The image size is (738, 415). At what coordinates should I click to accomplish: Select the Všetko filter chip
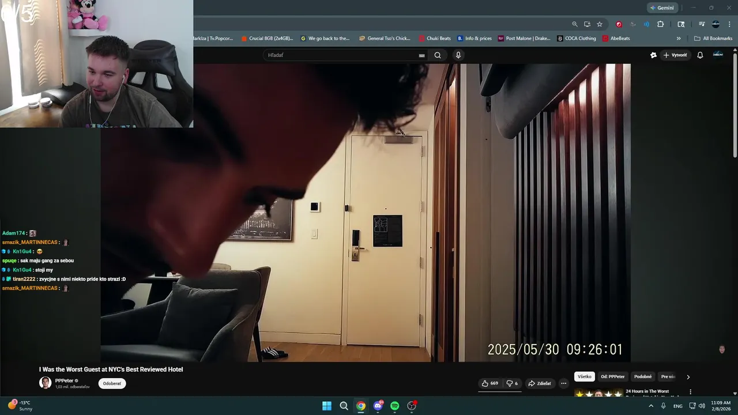585,376
